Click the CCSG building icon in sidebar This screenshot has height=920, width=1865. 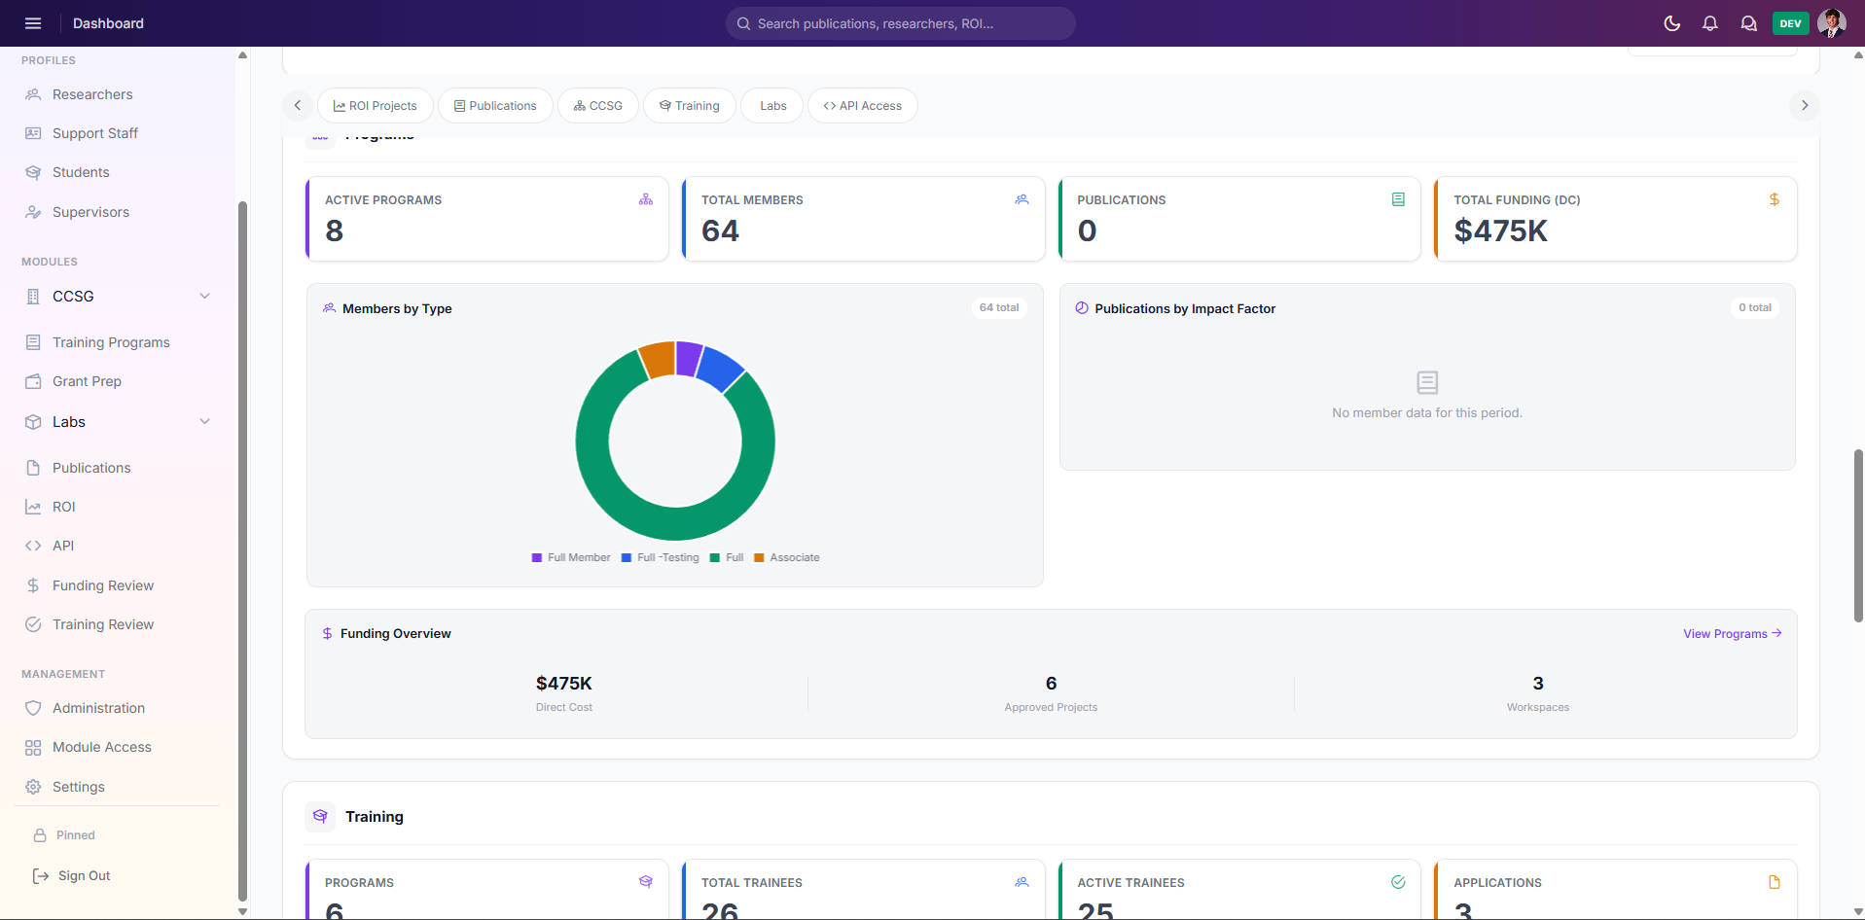click(33, 297)
